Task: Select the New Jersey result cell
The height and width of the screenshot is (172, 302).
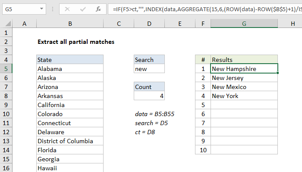Action: tap(244, 78)
